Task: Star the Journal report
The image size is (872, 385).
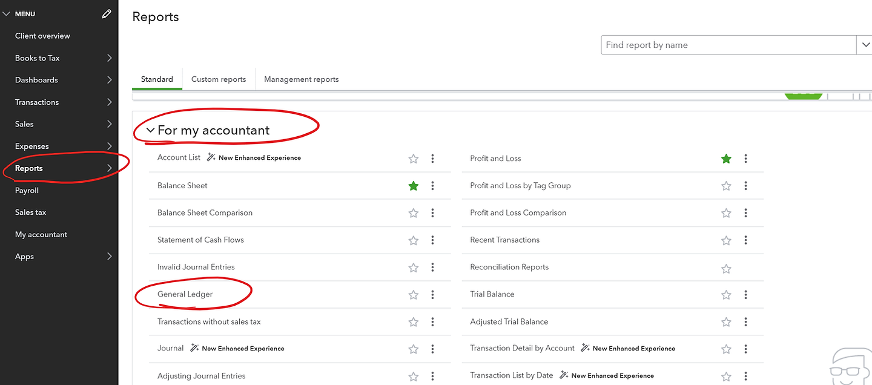Action: [x=414, y=349]
